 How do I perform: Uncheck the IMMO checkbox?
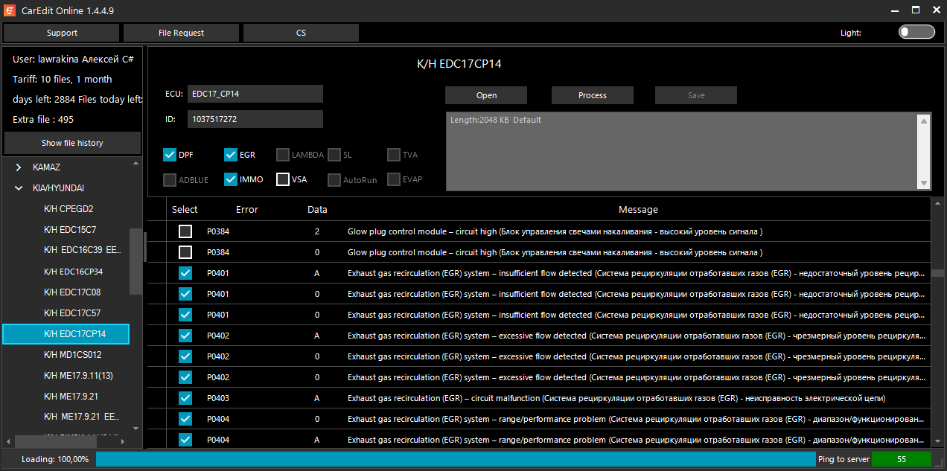point(231,179)
